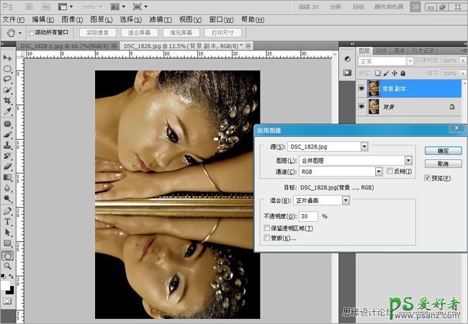
Task: Select the Zoom magnifier tool
Action: pos(7,266)
